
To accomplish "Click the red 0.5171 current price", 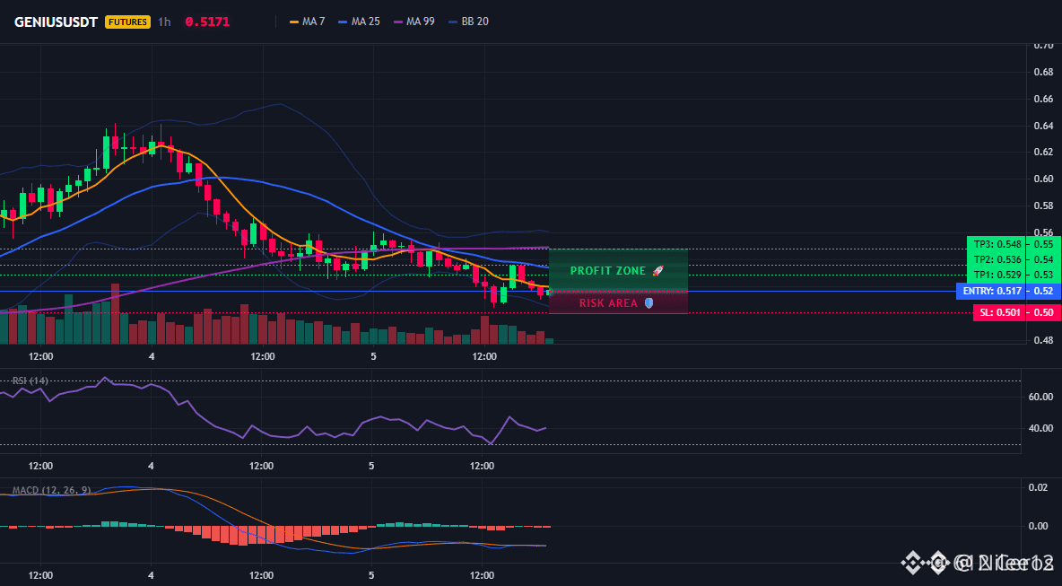I will (207, 22).
